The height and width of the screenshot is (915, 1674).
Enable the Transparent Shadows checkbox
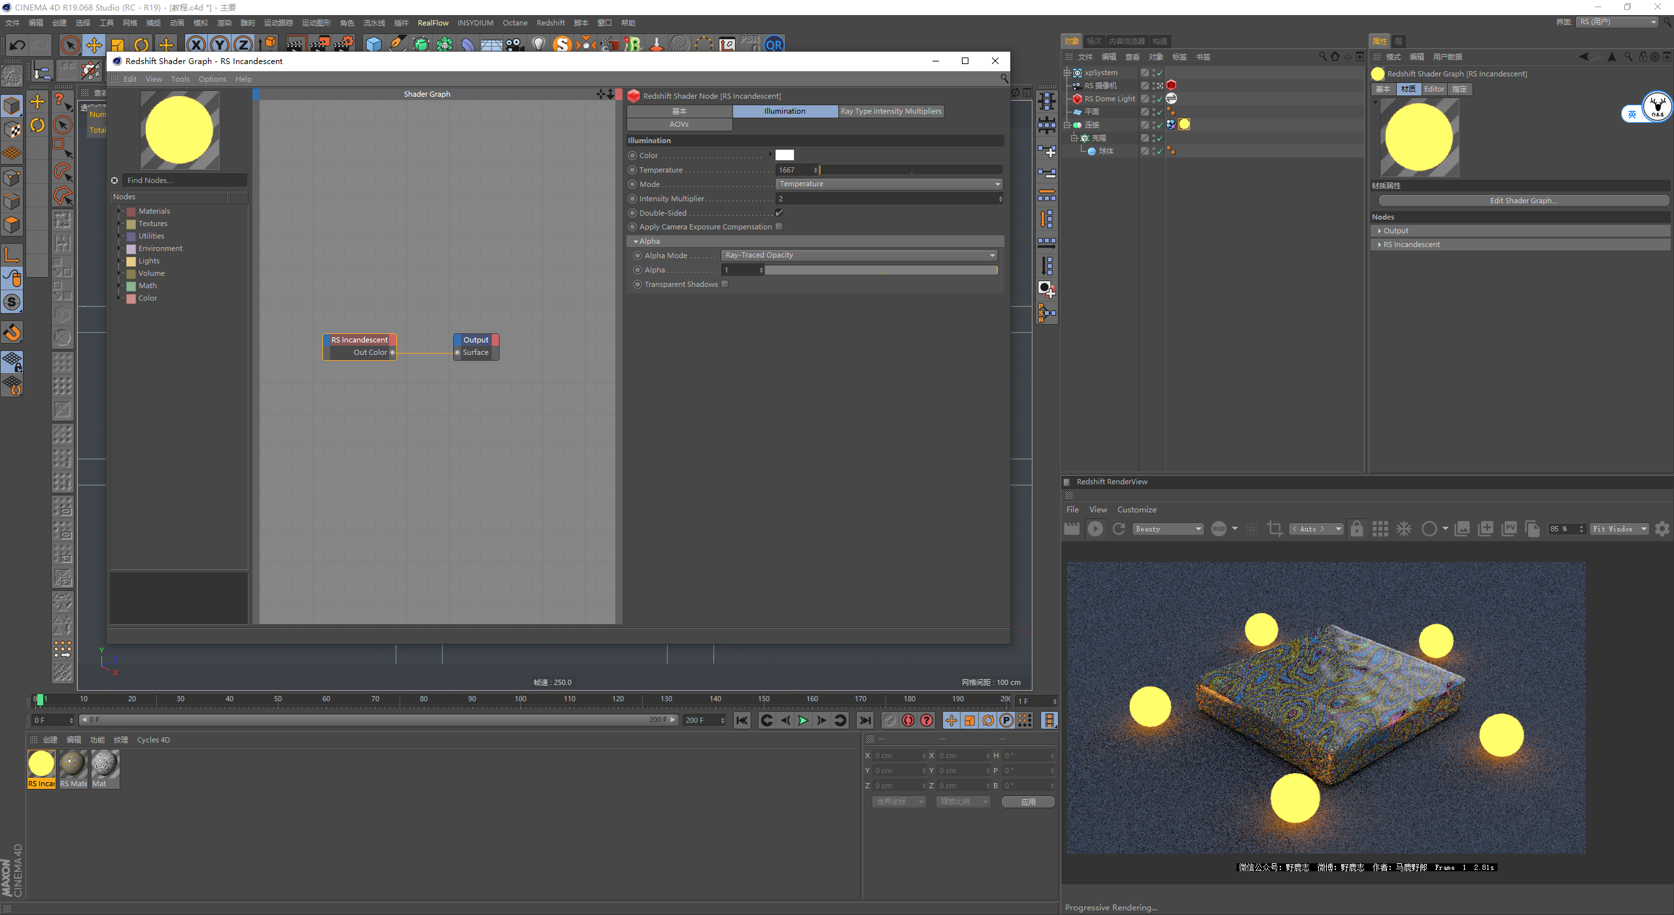[x=725, y=284]
